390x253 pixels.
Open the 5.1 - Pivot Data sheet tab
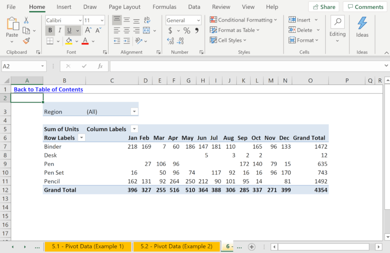tap(88, 247)
